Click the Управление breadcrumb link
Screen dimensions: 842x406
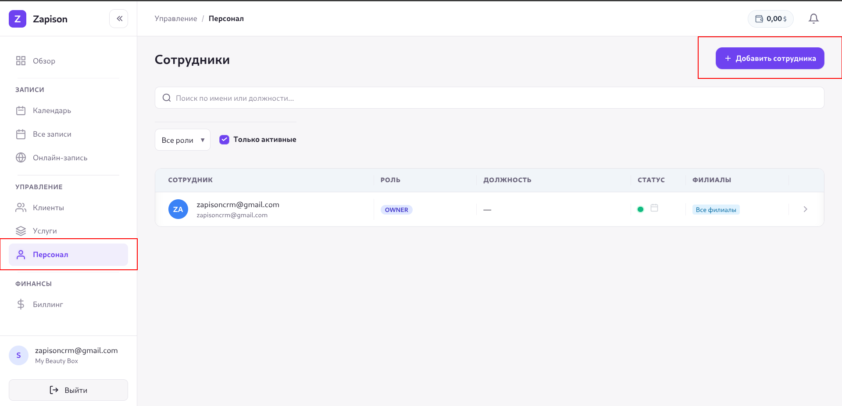pyautogui.click(x=176, y=18)
